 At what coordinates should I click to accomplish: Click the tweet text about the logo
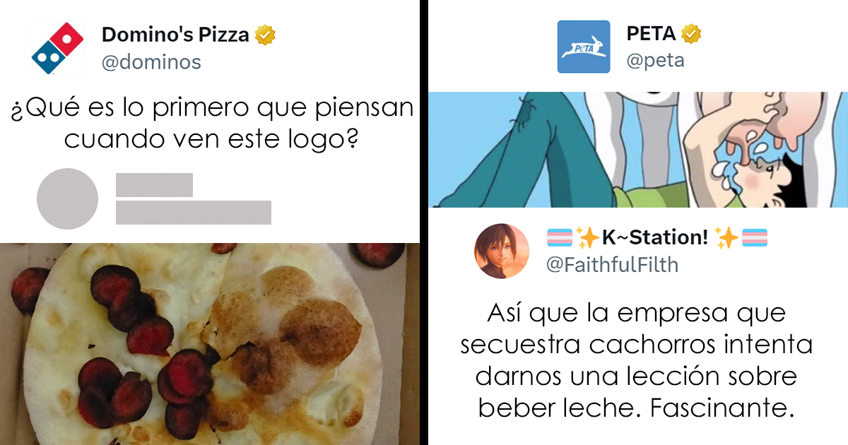tap(211, 124)
